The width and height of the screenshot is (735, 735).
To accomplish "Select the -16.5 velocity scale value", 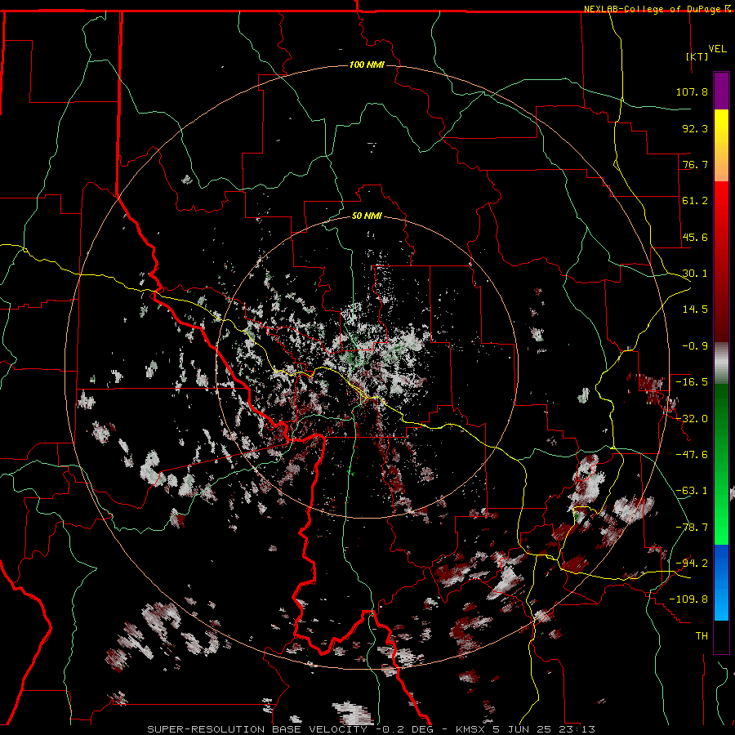I will pos(692,382).
